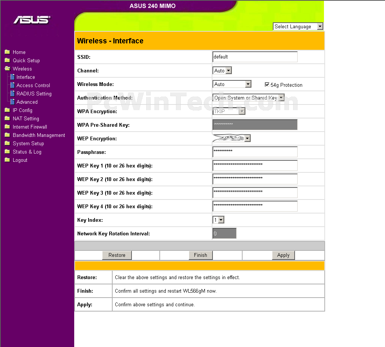Open the Advanced wireless submenu page
Viewport: 385px width, 347px height.
[x=27, y=102]
